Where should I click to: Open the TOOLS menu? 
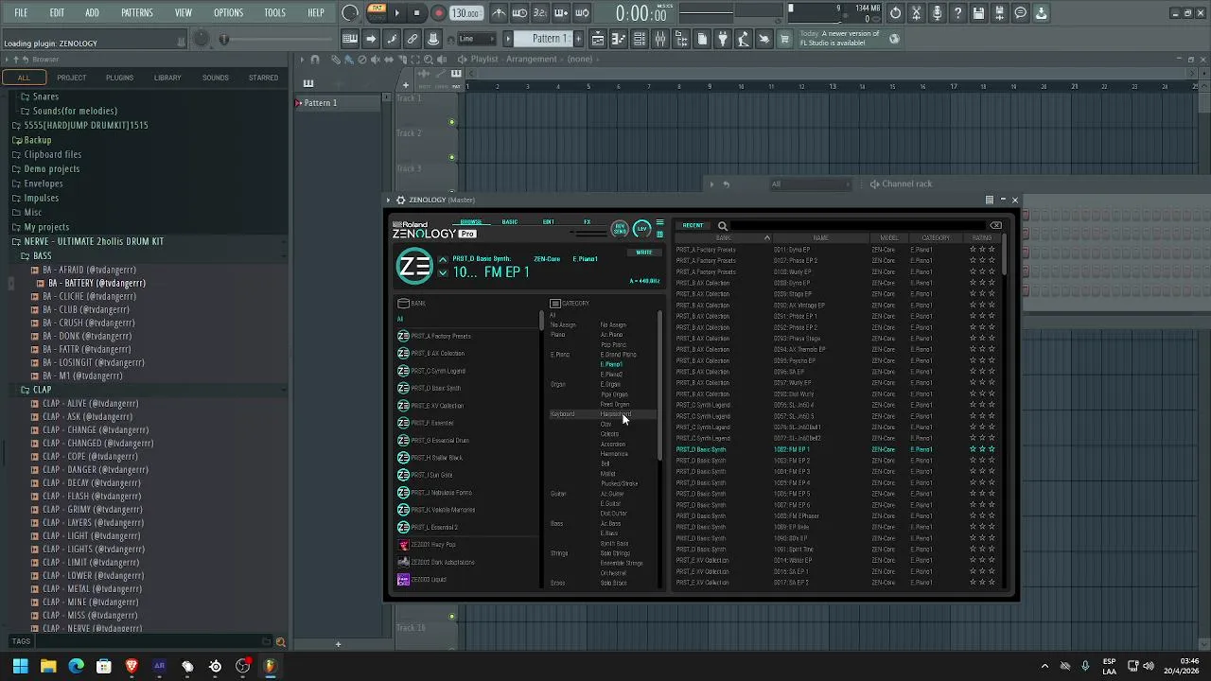[274, 13]
